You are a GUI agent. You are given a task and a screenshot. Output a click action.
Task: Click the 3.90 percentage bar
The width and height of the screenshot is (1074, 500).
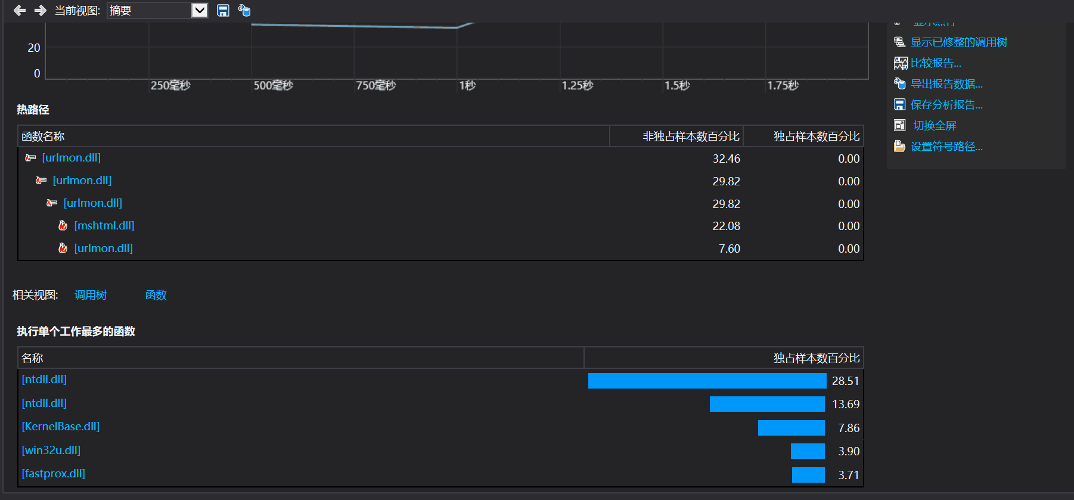point(808,451)
